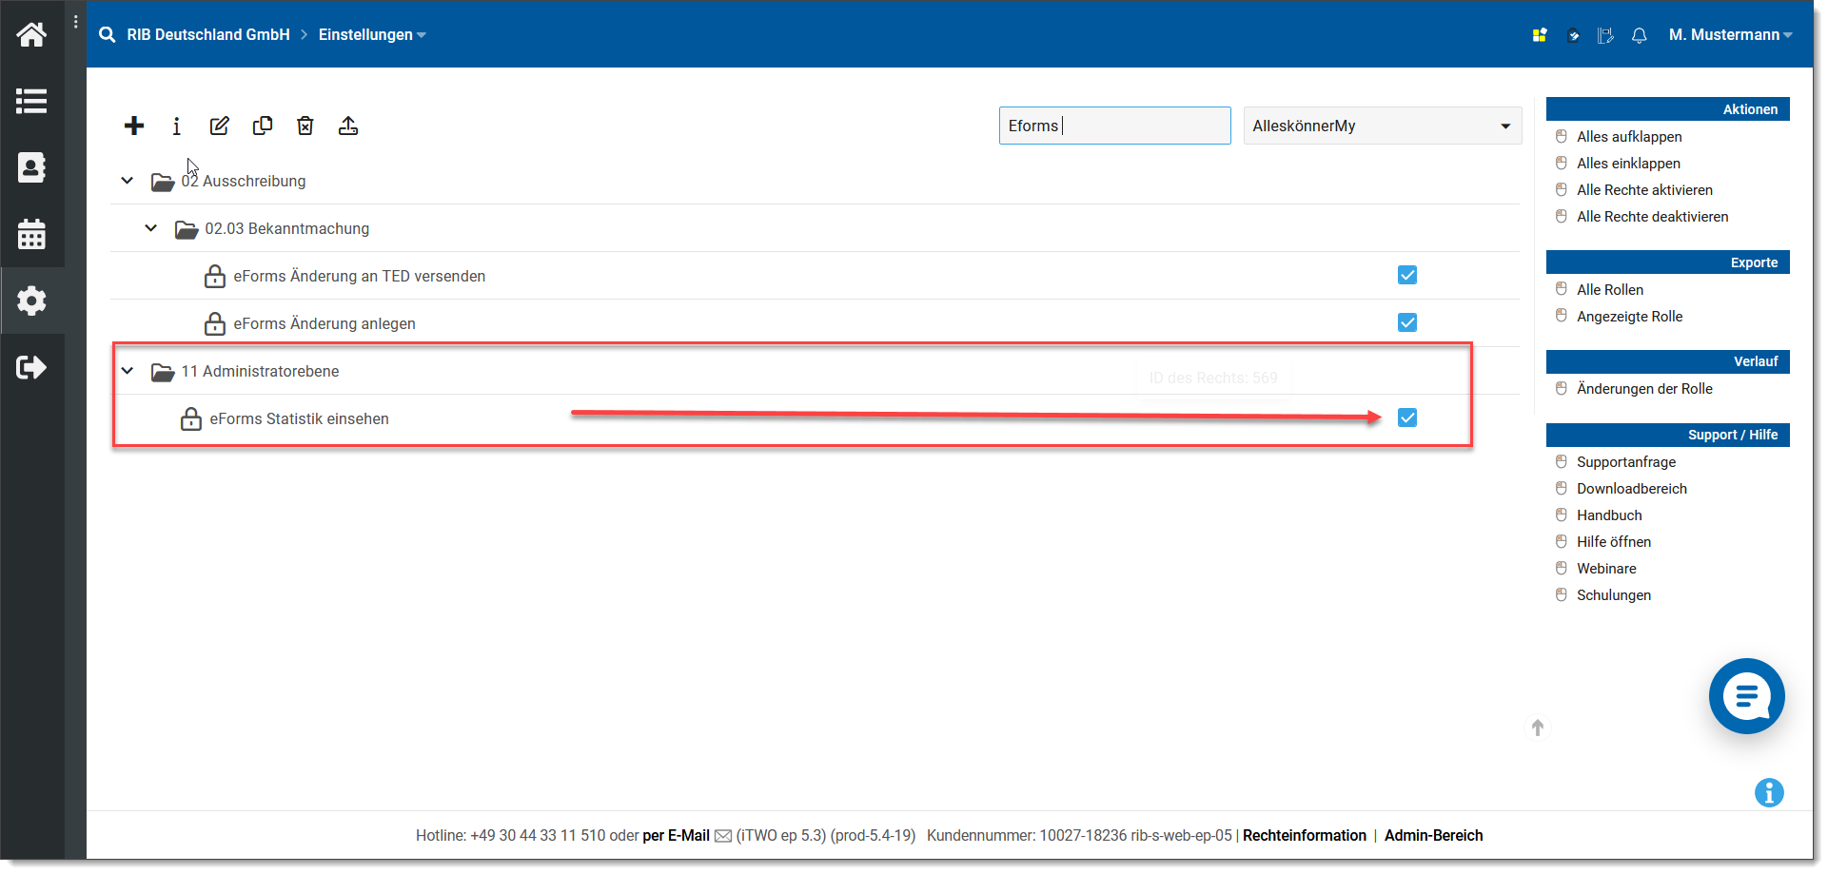Delete role with trash icon
1828x874 pixels.
305,126
